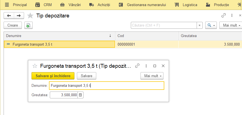The width and height of the screenshot is (242, 115).
Task: Open the hamburger main menu icon
Action: tap(7, 5)
